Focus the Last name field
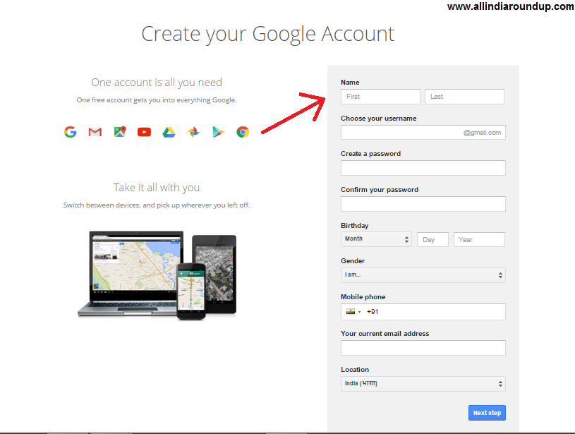The image size is (575, 434). (464, 97)
